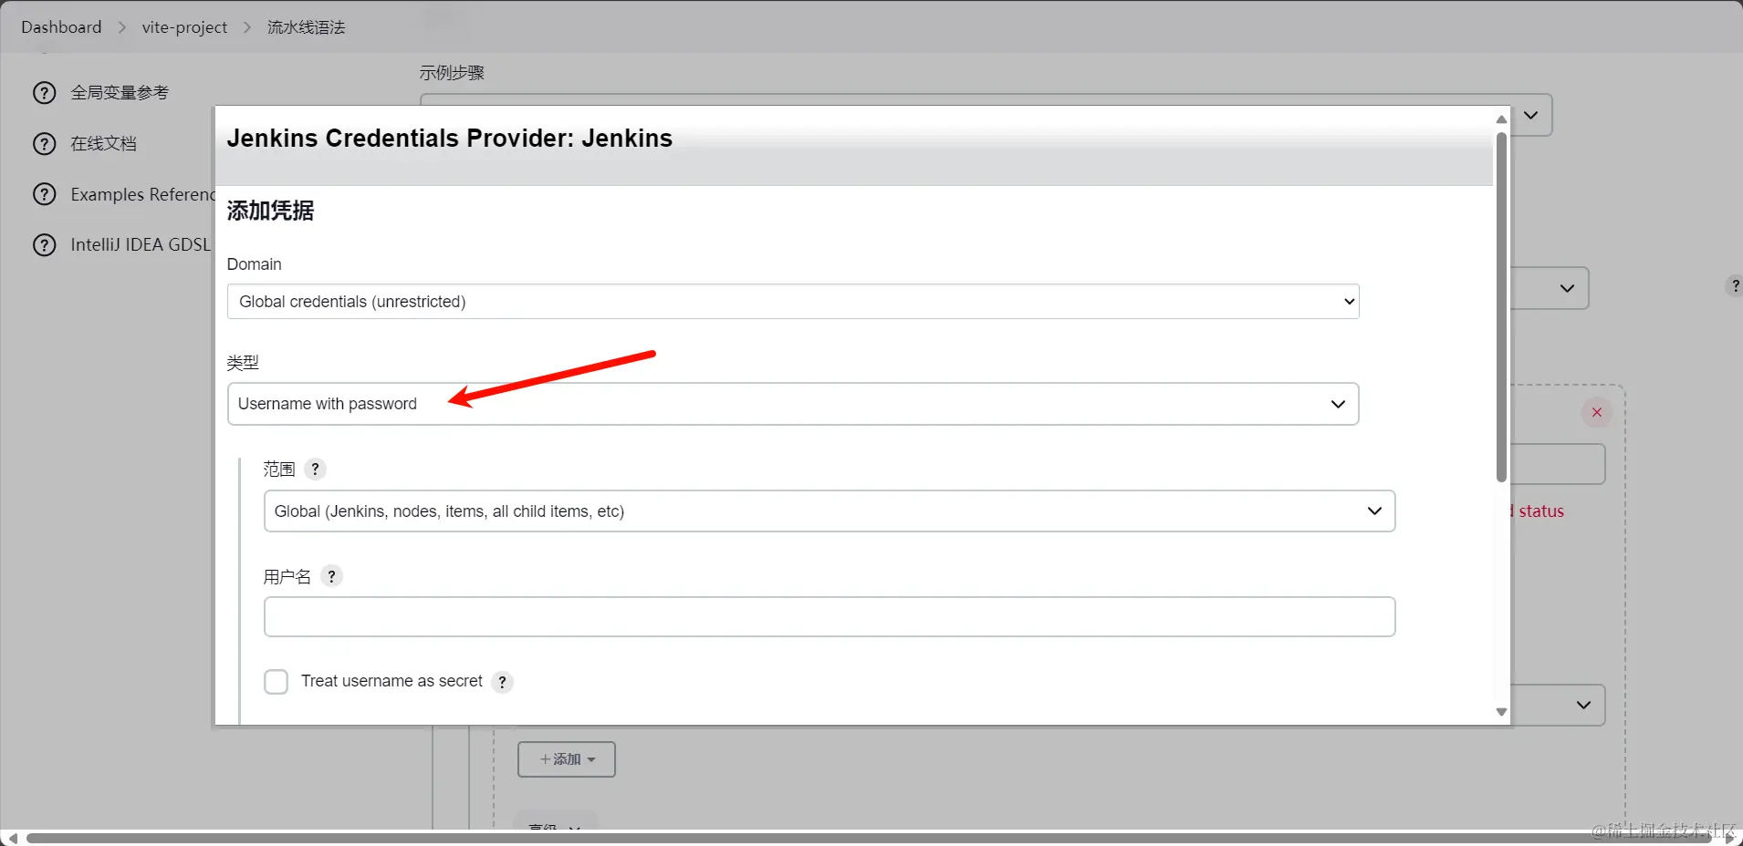
Task: Click the dialog scrollbar up arrow
Action: point(1501,119)
